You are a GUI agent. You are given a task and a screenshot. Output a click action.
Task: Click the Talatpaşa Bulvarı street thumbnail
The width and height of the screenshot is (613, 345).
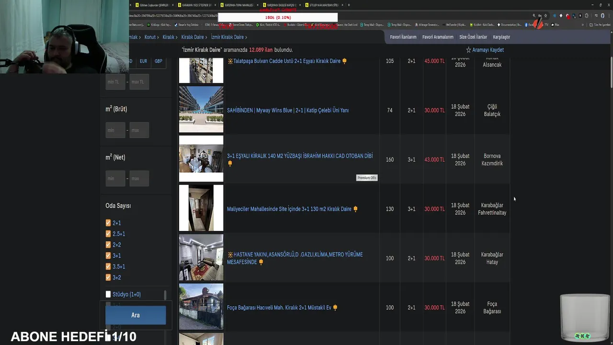(x=201, y=70)
